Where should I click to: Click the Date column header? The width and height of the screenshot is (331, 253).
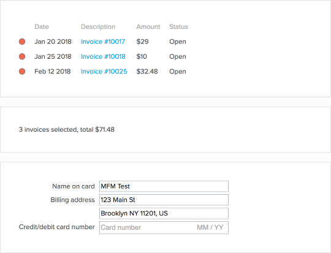42,26
